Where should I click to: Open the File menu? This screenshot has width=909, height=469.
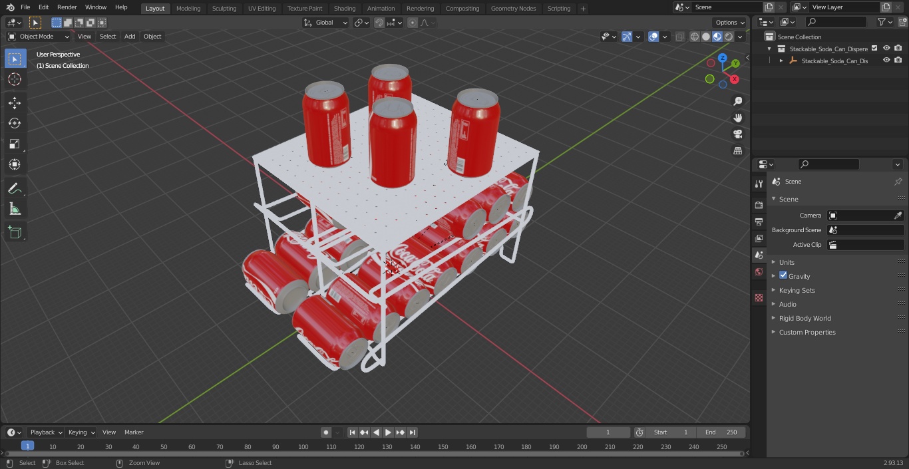pyautogui.click(x=25, y=7)
